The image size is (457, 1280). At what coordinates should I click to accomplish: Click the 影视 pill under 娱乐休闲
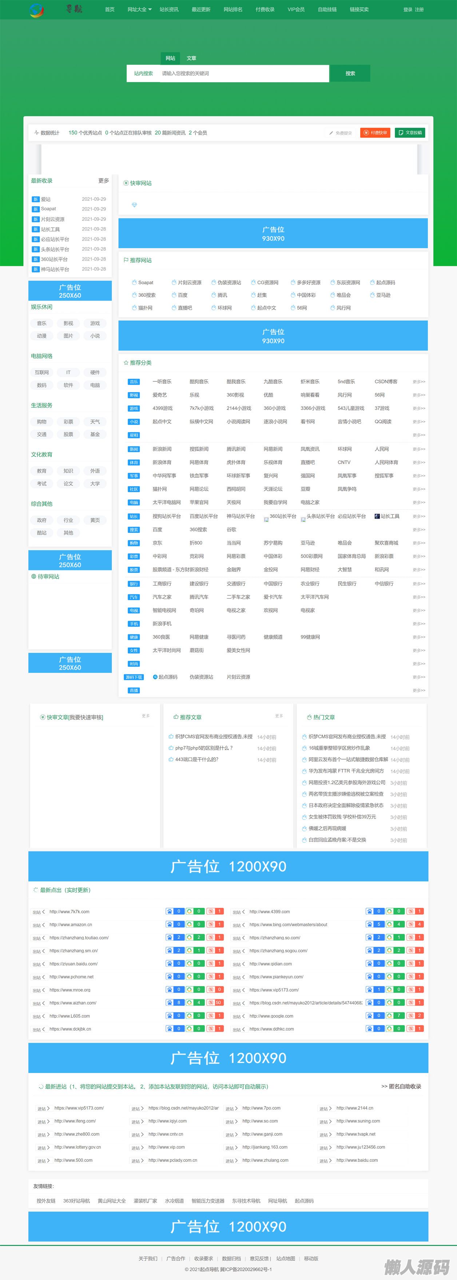(69, 323)
